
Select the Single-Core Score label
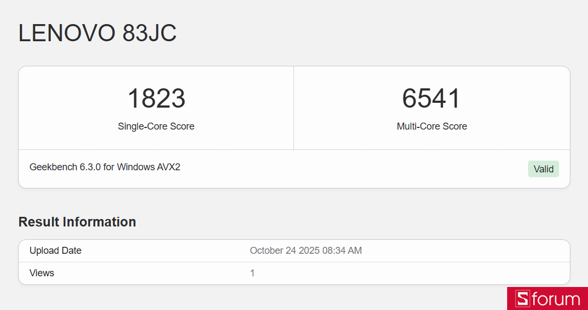click(156, 126)
